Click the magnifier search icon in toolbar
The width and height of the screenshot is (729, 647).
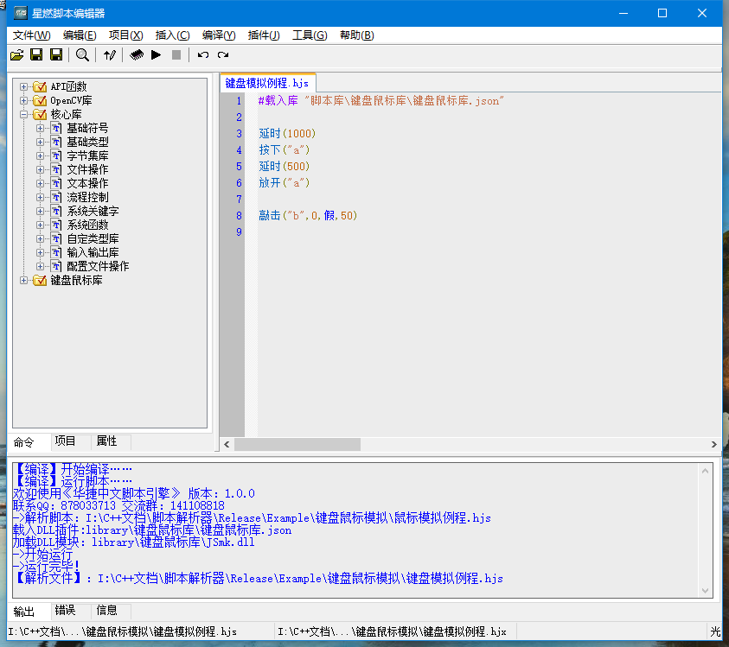tap(82, 54)
